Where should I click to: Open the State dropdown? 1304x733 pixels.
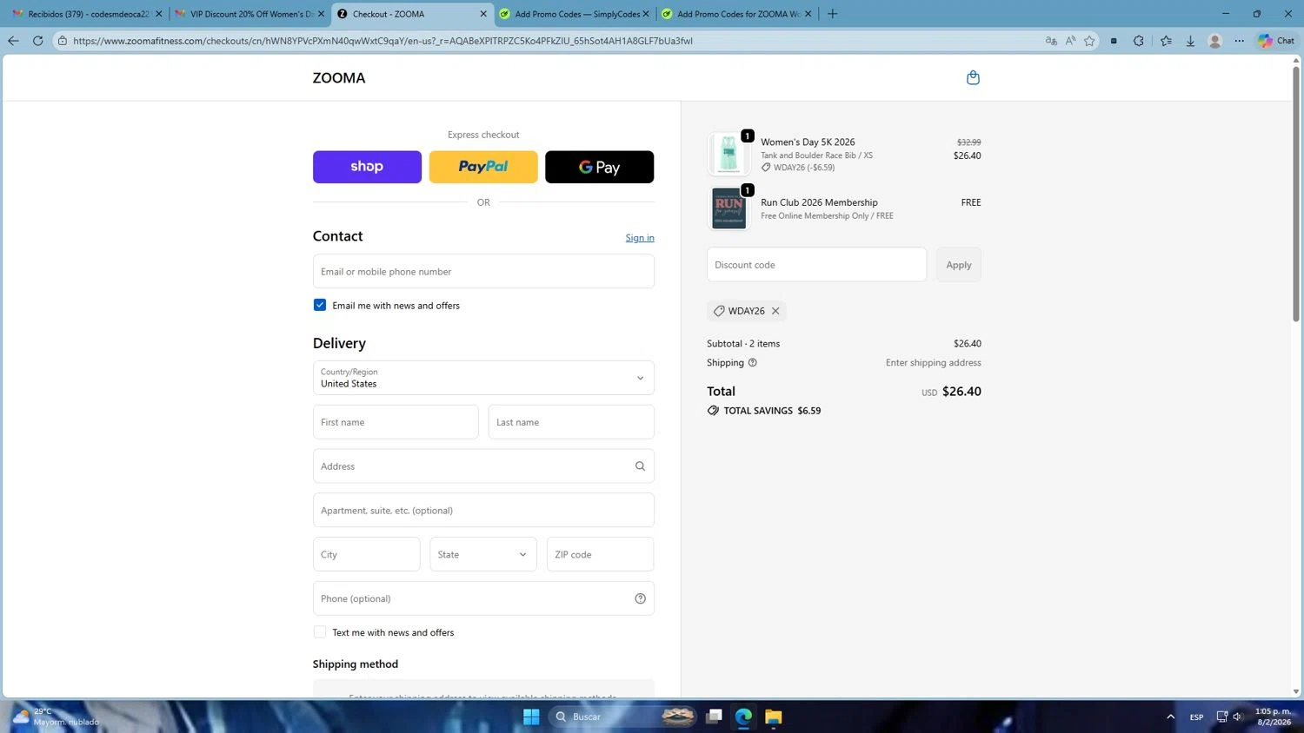tap(483, 554)
